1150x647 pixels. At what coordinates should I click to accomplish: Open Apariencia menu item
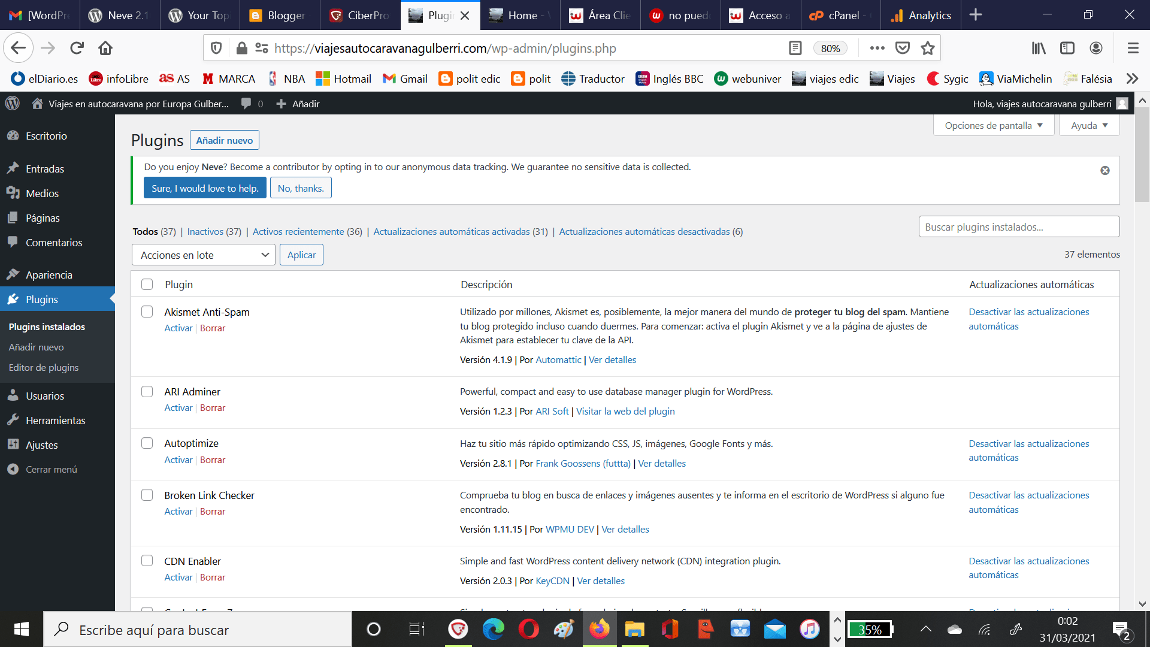point(49,275)
